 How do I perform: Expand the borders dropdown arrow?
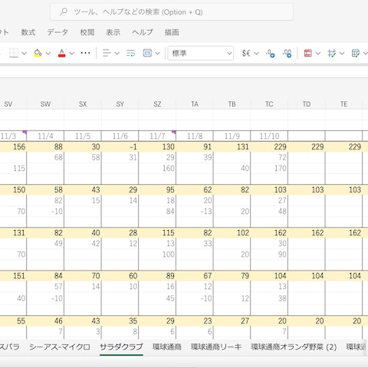(25, 53)
